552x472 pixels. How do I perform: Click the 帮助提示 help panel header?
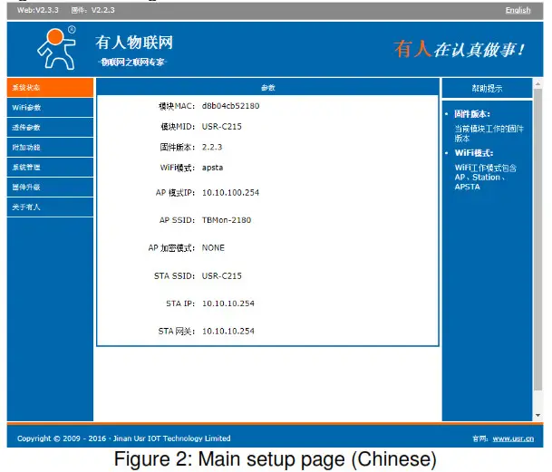(x=487, y=89)
